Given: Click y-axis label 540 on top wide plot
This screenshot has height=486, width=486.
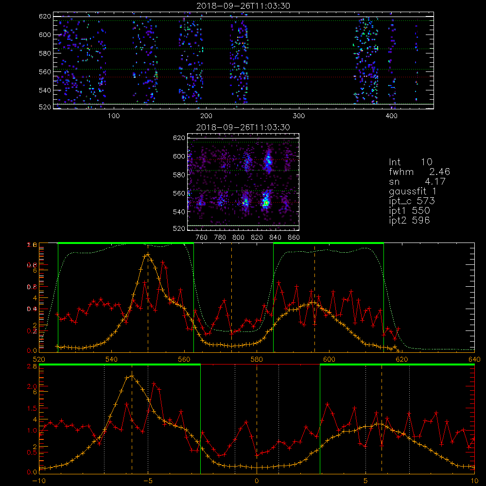Looking at the screenshot, I should [45, 90].
